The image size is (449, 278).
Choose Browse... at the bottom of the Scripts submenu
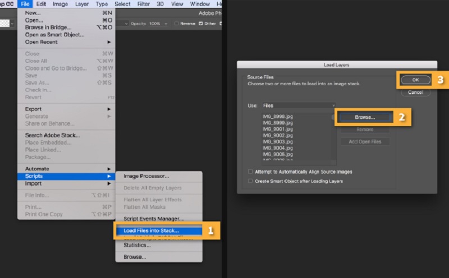[159, 257]
